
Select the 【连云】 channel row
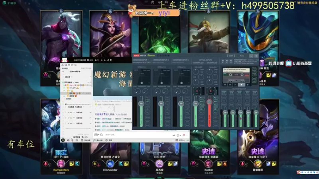(x=76, y=77)
